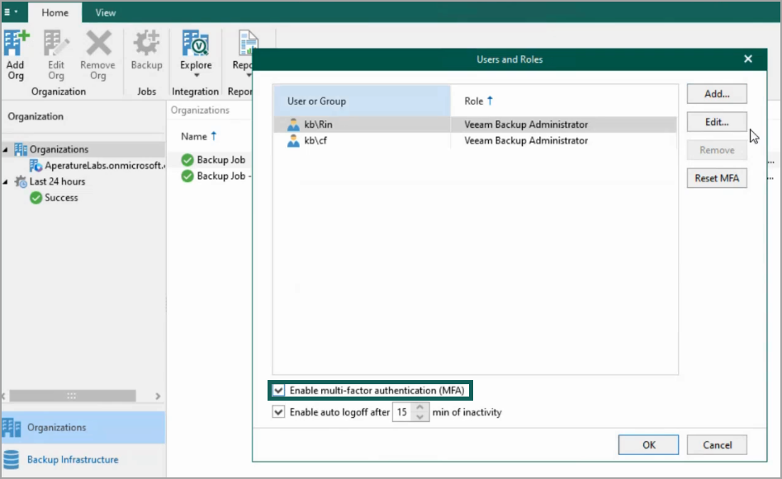The height and width of the screenshot is (479, 782).
Task: Collapse the Last 24 hours tree node
Action: click(6, 181)
